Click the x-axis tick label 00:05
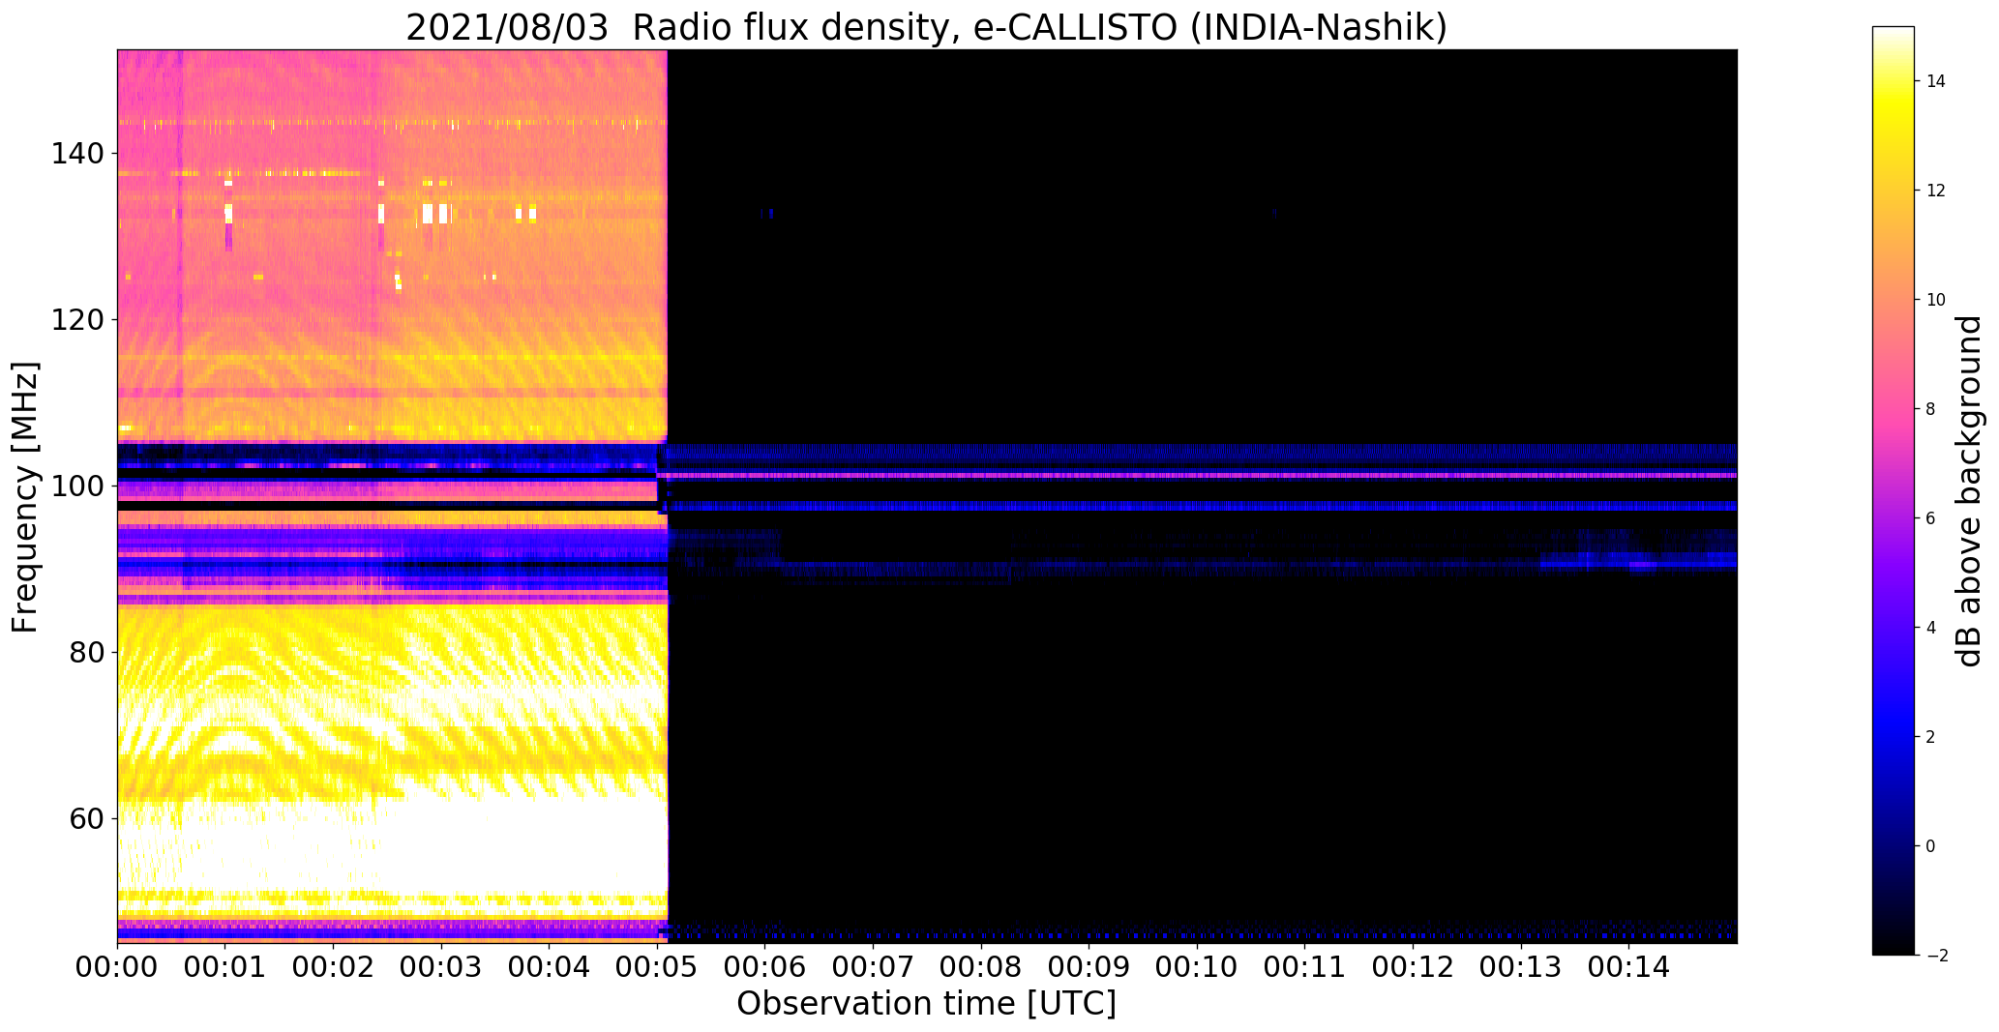Screen dimensions: 1999x1032 tap(657, 967)
